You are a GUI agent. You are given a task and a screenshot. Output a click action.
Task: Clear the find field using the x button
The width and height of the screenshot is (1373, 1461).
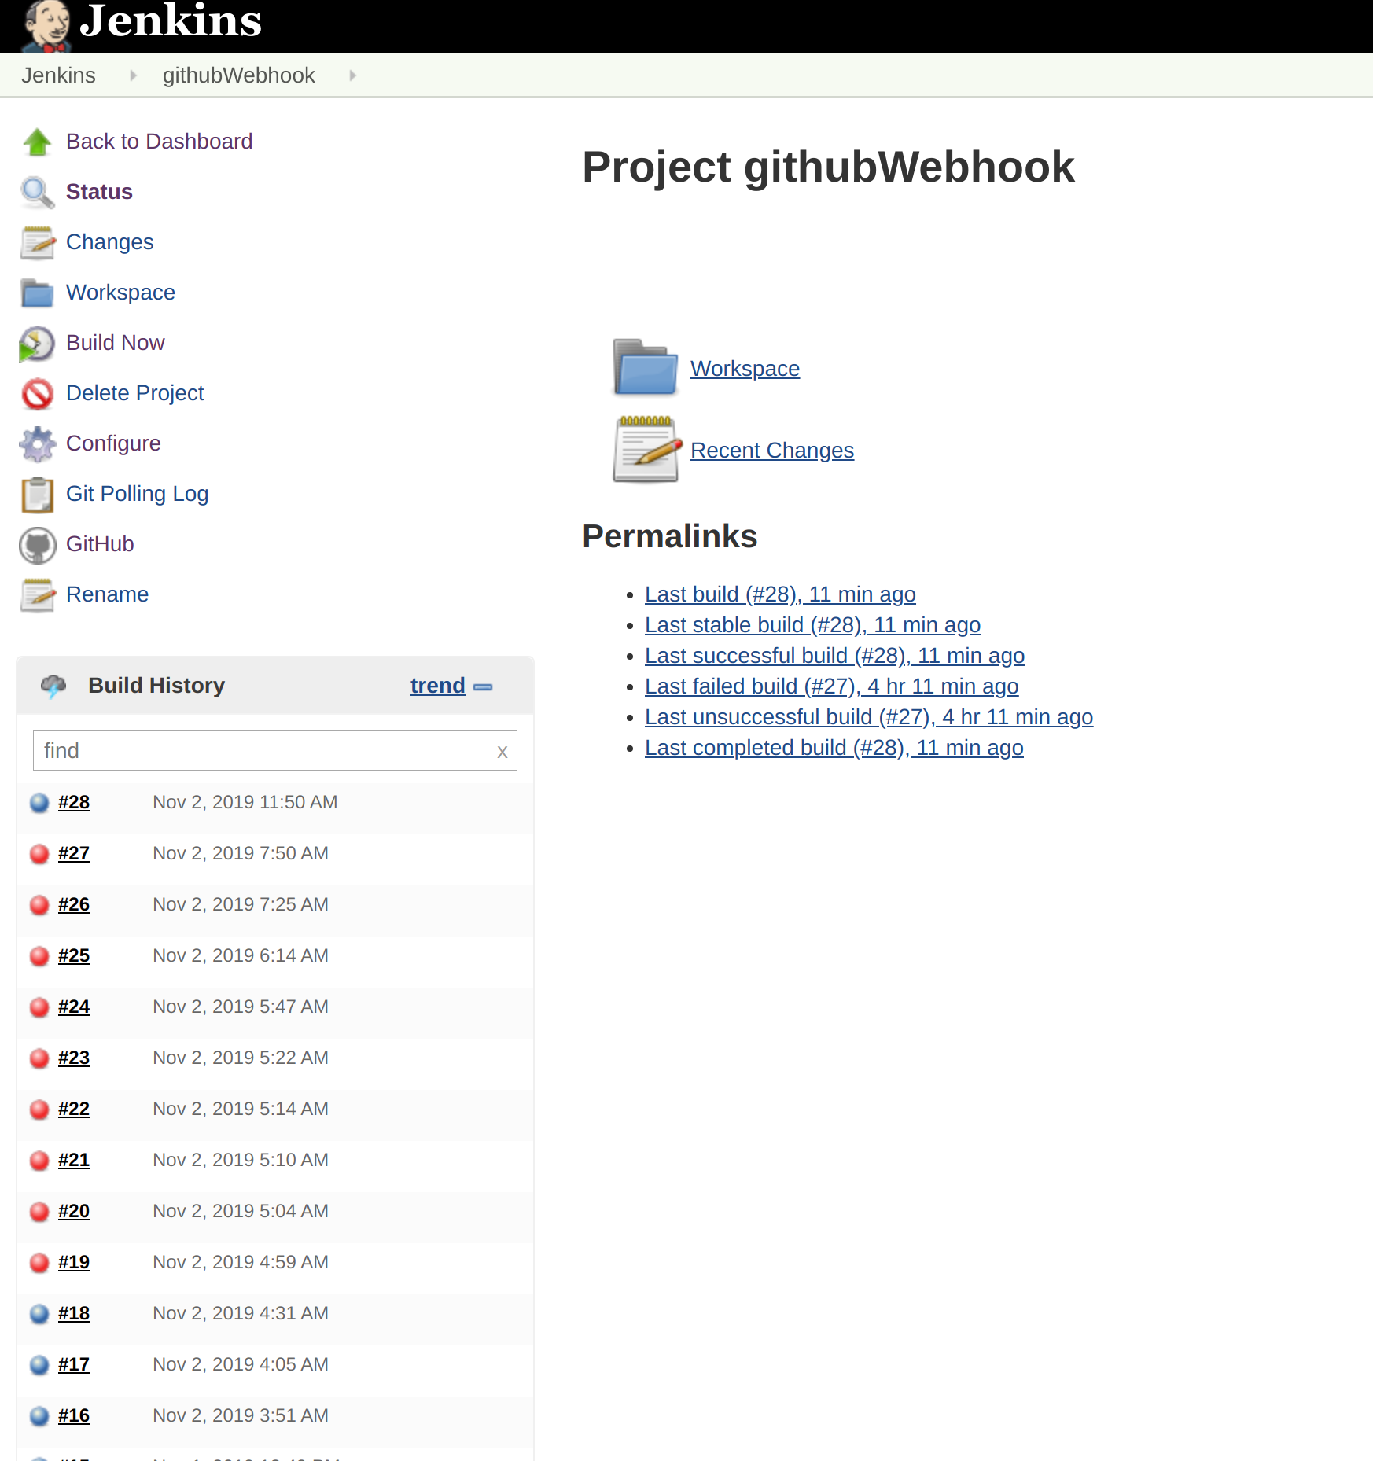coord(502,752)
